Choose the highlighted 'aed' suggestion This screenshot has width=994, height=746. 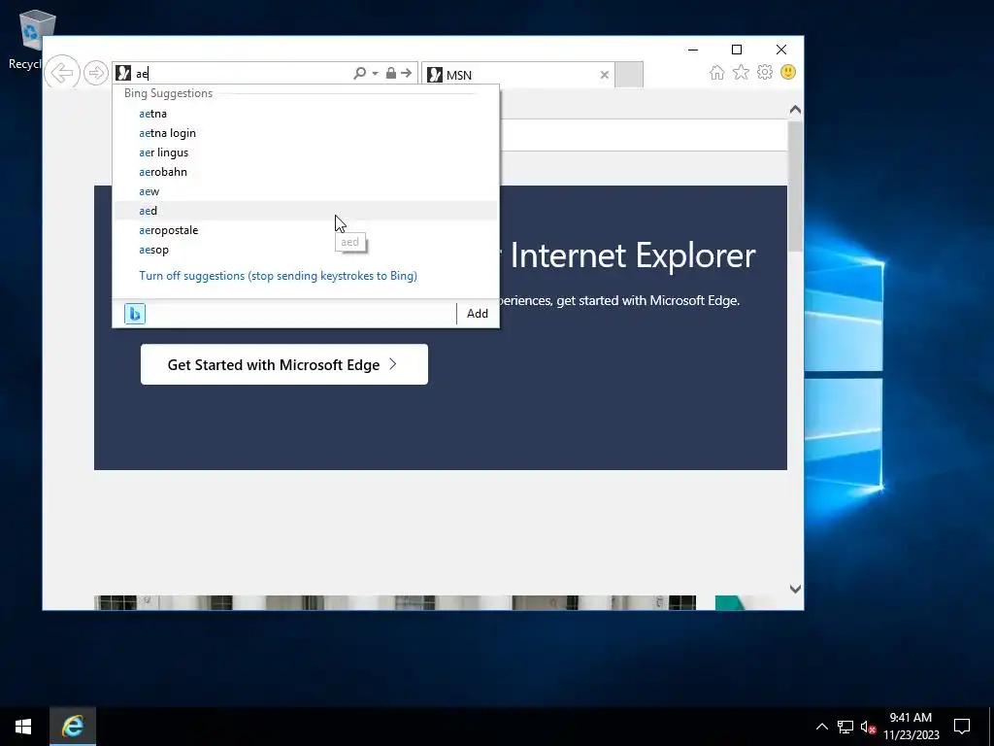point(306,211)
